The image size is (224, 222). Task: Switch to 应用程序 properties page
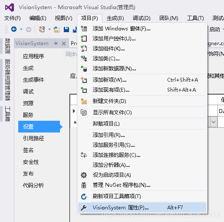pyautogui.click(x=33, y=56)
